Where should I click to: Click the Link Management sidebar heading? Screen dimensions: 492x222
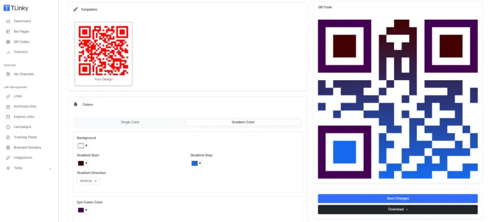click(15, 87)
